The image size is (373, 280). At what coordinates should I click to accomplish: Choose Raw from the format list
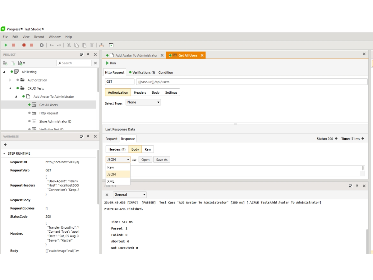pos(118,167)
